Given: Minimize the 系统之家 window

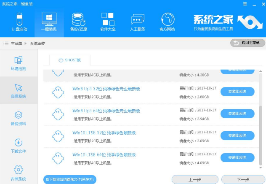Looking at the screenshot, I should click(x=254, y=4).
